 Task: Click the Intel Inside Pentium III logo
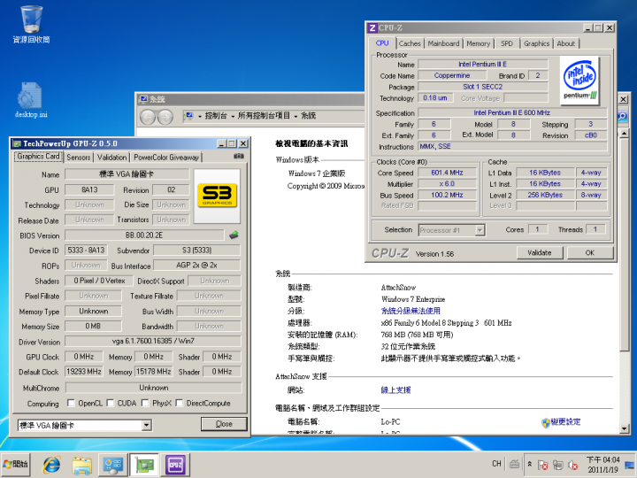point(579,80)
